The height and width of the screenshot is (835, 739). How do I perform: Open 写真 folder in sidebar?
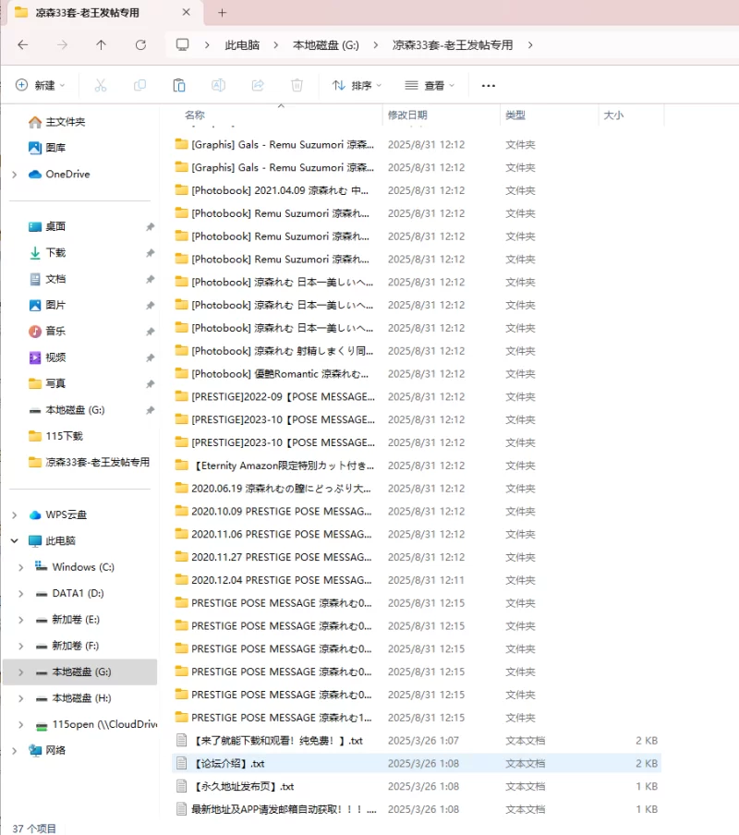click(55, 383)
